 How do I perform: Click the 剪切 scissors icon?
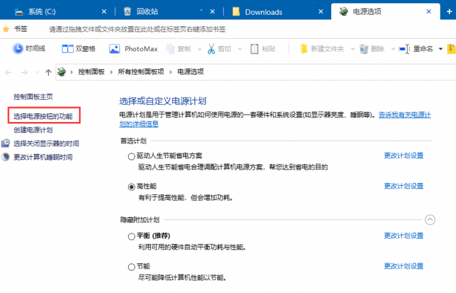(x=211, y=49)
